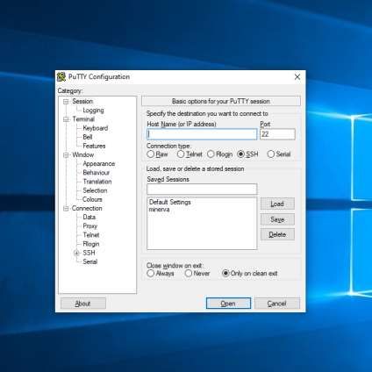Click the Delete session button
This screenshot has width=372, height=372.
[x=277, y=234]
